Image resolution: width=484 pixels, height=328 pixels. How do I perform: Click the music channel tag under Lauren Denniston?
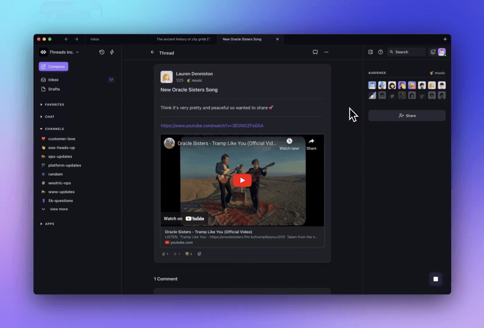194,80
